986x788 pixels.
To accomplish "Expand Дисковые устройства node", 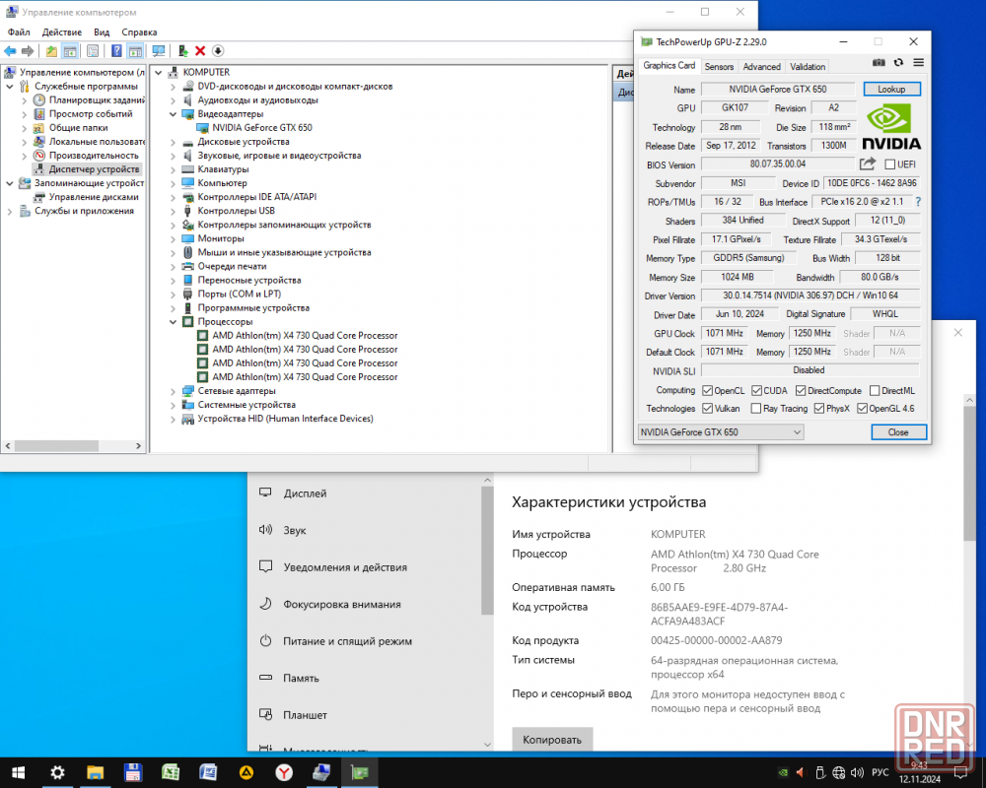I will [x=173, y=142].
